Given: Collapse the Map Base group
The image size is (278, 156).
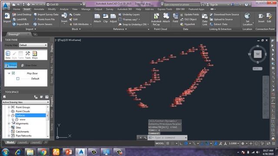Looking at the screenshot, I should coord(9,73).
